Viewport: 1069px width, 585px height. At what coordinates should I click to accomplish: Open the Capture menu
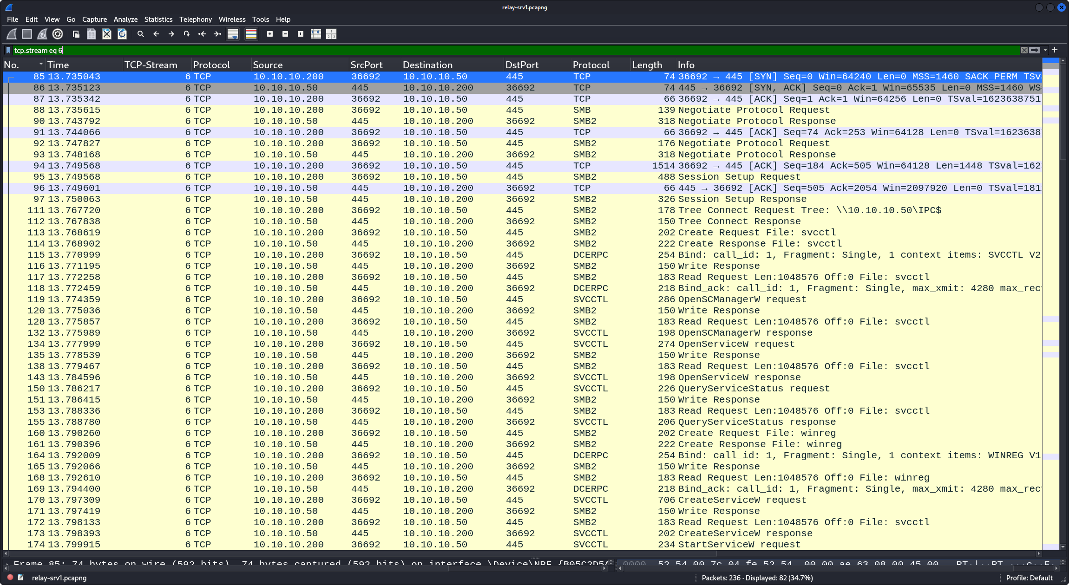pos(94,19)
